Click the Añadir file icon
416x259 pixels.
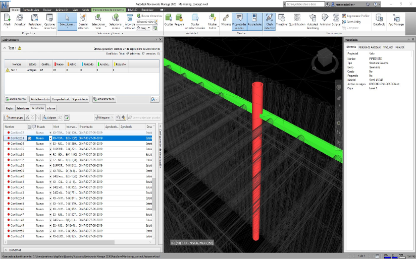tap(7, 18)
